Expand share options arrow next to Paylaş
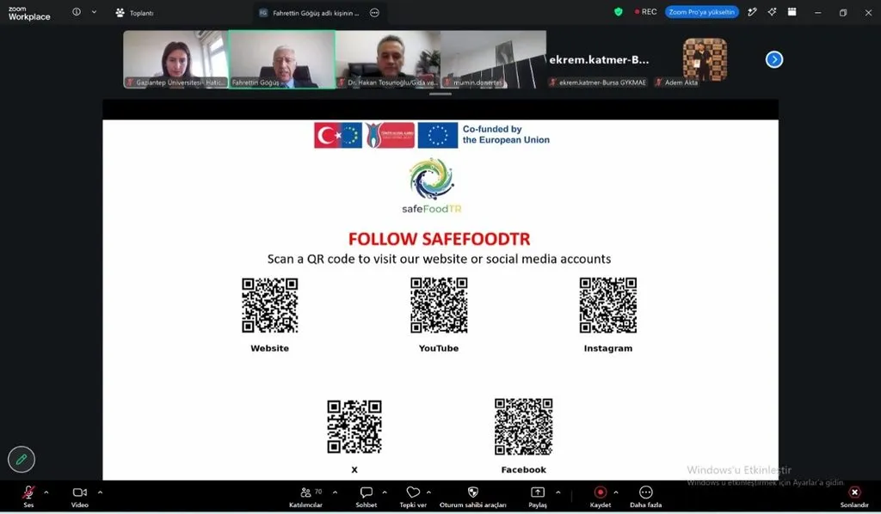 (x=558, y=493)
